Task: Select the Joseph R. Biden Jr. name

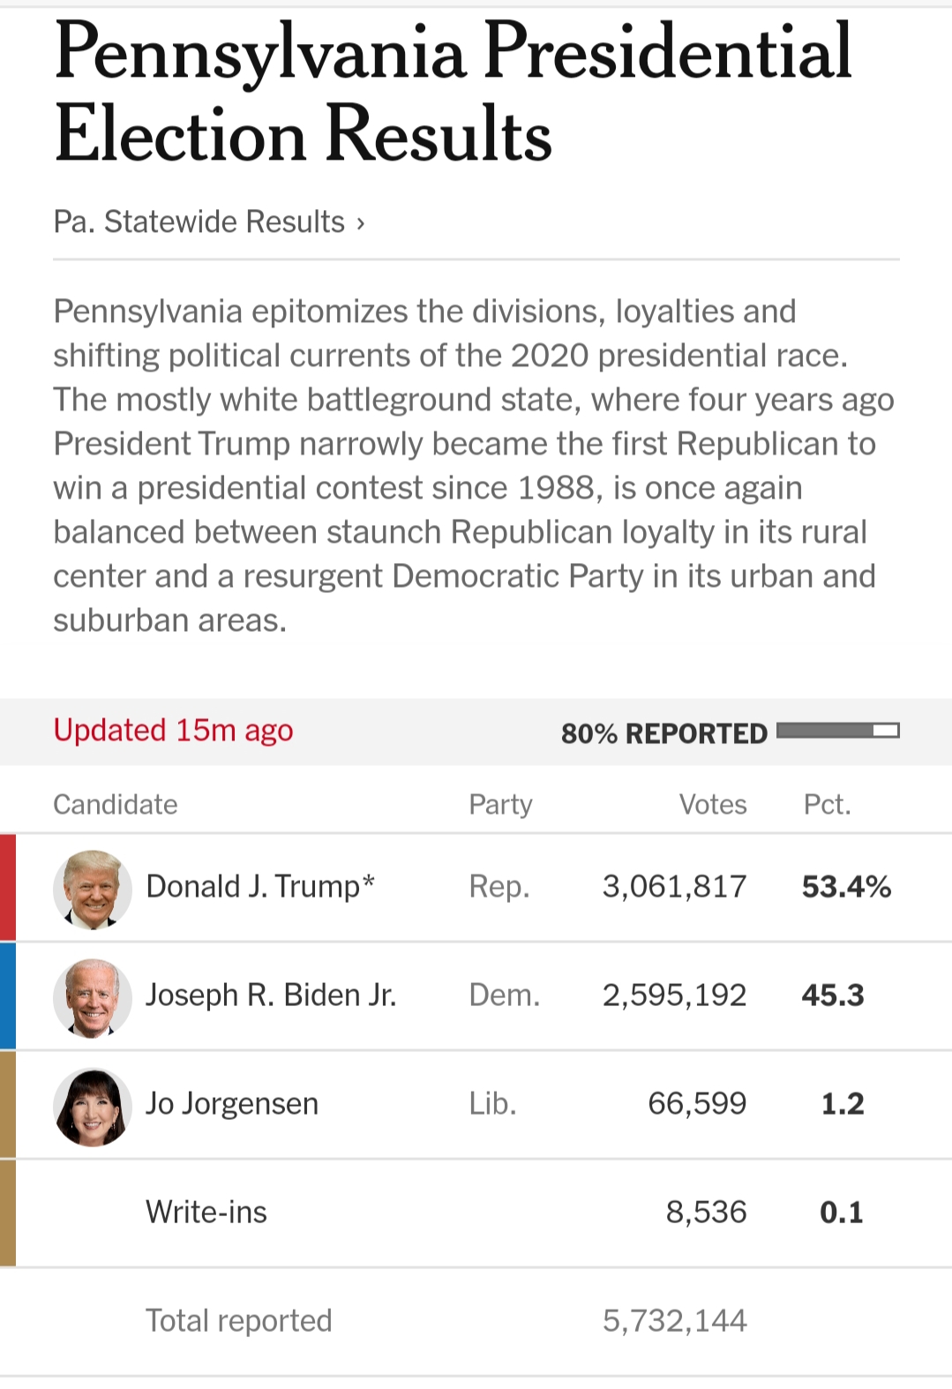Action: point(271,995)
